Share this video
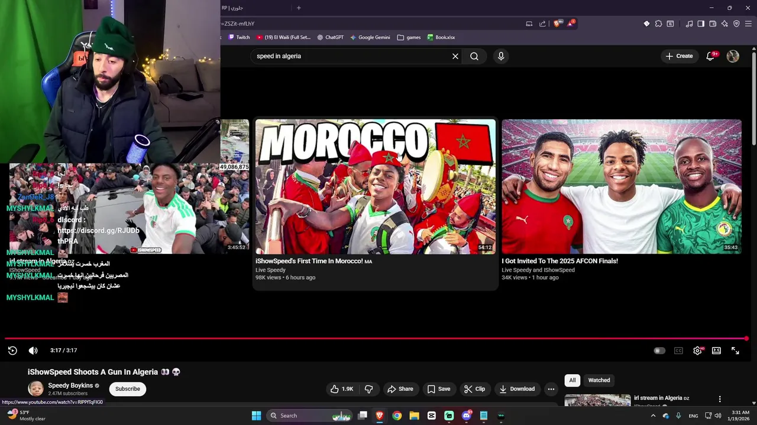Viewport: 757px width, 425px height. (400, 389)
